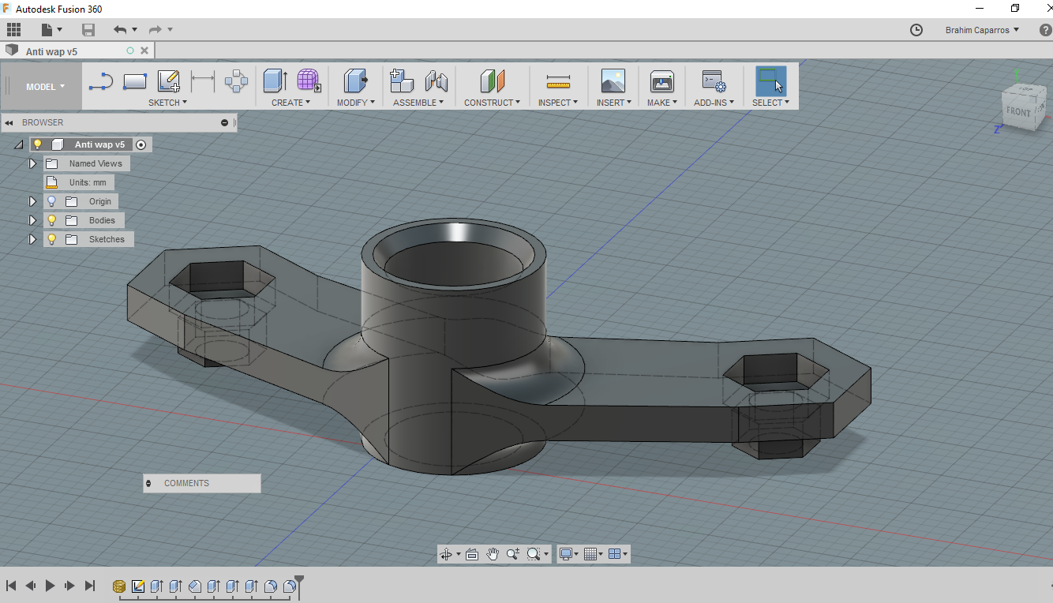Image resolution: width=1053 pixels, height=603 pixels.
Task: Expand the Bodies folder
Action: click(x=32, y=220)
